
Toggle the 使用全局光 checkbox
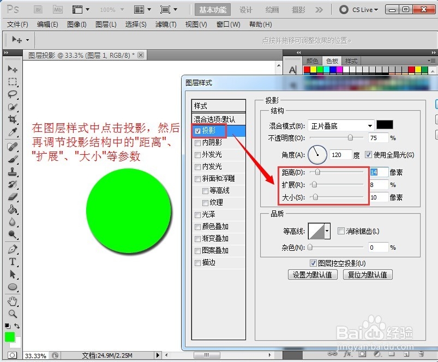[368, 155]
